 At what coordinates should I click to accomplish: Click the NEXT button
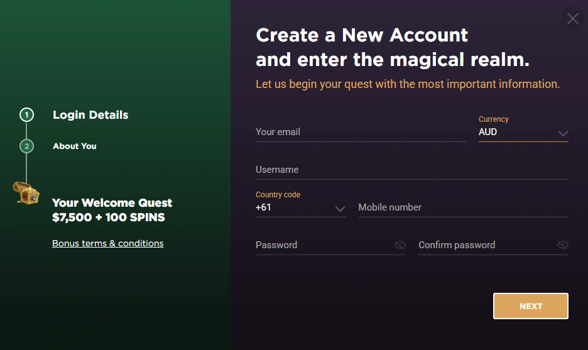[x=531, y=306]
